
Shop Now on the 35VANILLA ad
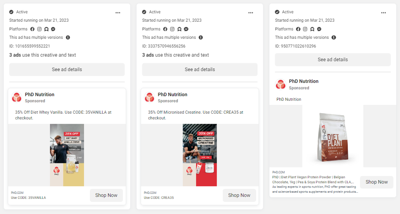click(106, 195)
